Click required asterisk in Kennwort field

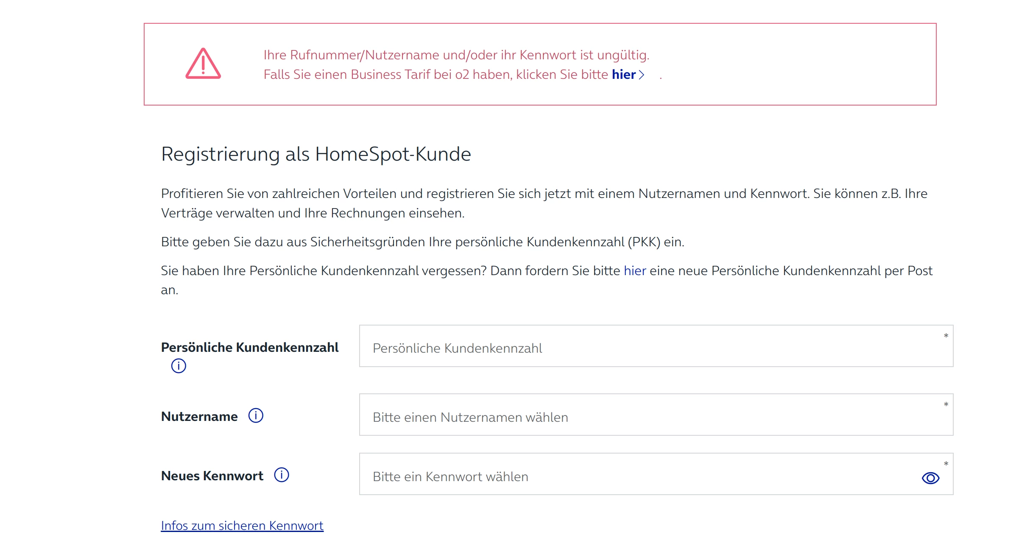tap(946, 464)
